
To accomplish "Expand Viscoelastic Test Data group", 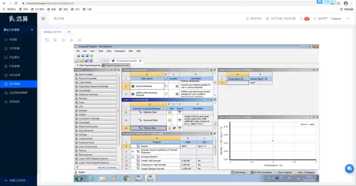I will [76, 119].
